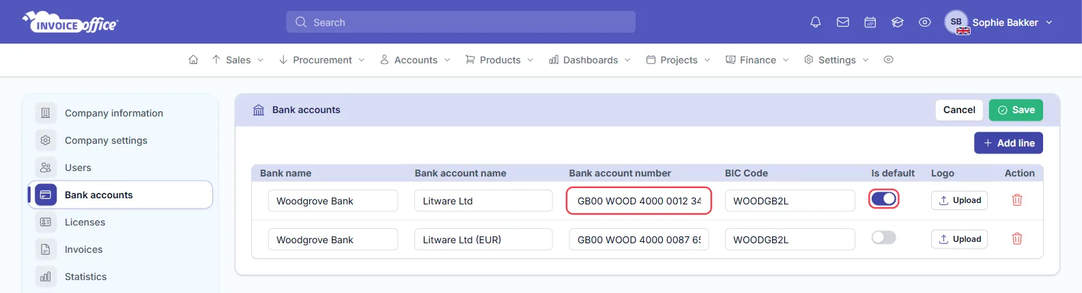Click the Is default column header
Screen dimensions: 1082x293
click(x=893, y=173)
